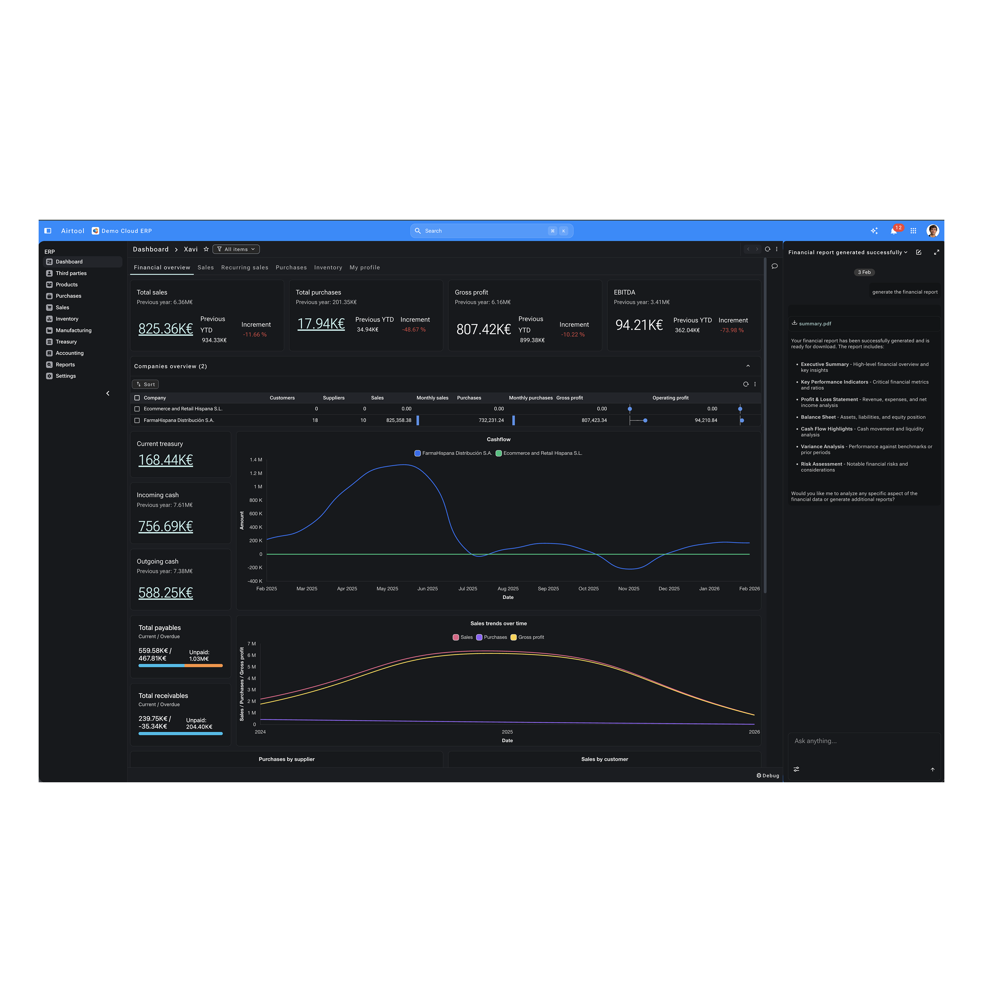The width and height of the screenshot is (983, 1002).
Task: Check the Ecommerce and Retail Hispana row
Action: point(137,409)
